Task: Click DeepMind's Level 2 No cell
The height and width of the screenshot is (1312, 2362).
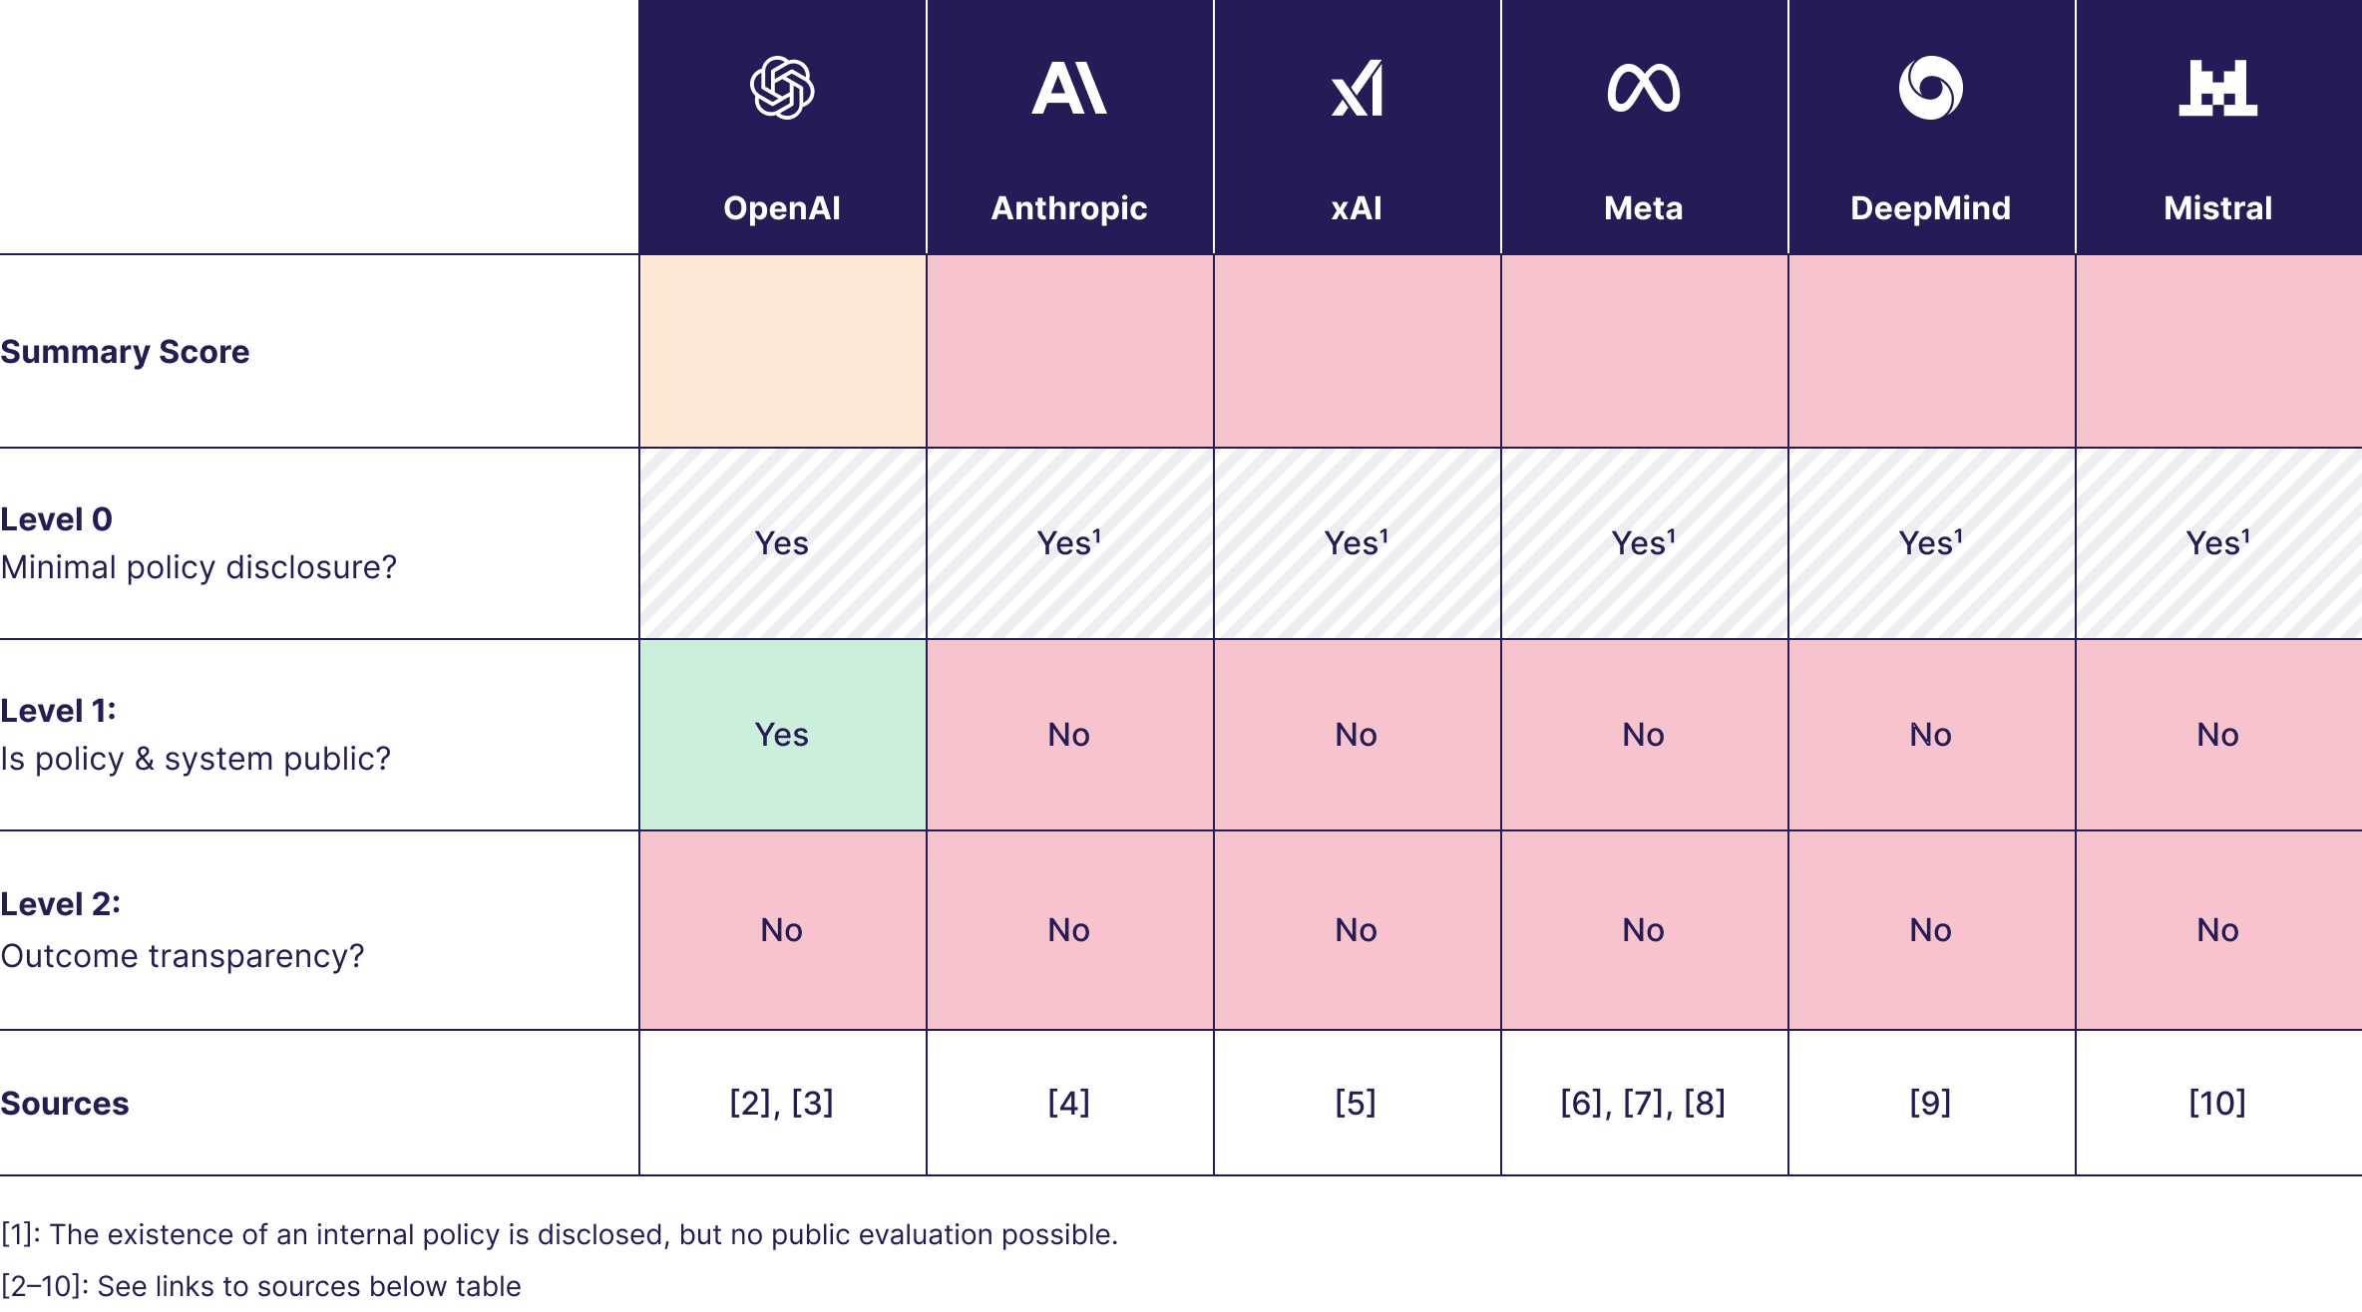Action: 1932,930
